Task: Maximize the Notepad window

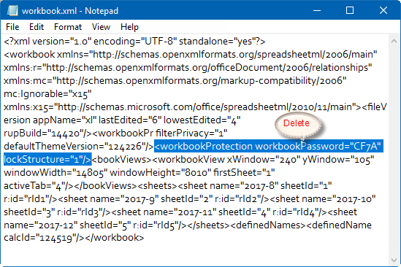Action: [350, 10]
